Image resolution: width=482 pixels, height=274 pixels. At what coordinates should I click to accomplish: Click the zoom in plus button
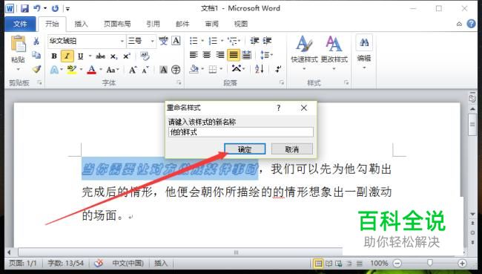point(462,263)
